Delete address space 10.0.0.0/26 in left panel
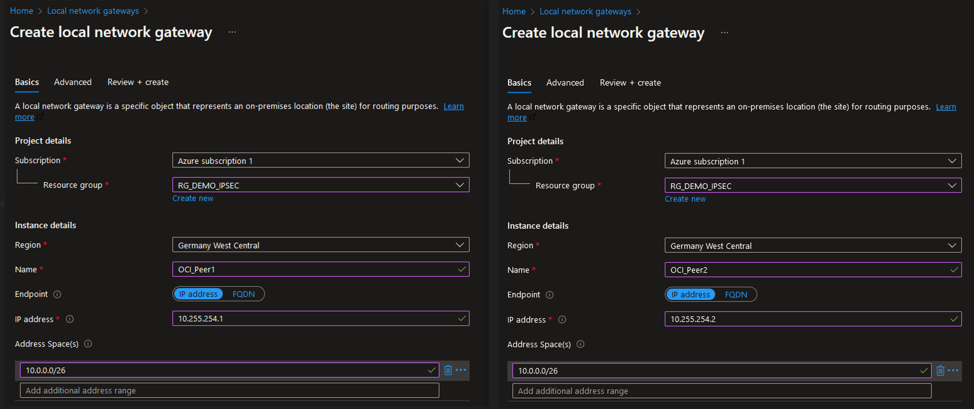 coord(448,370)
